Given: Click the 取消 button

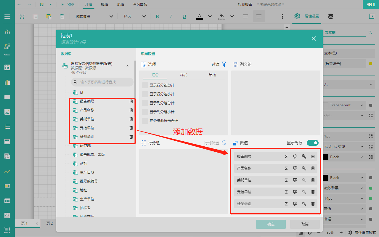Looking at the screenshot, I should [x=305, y=224].
